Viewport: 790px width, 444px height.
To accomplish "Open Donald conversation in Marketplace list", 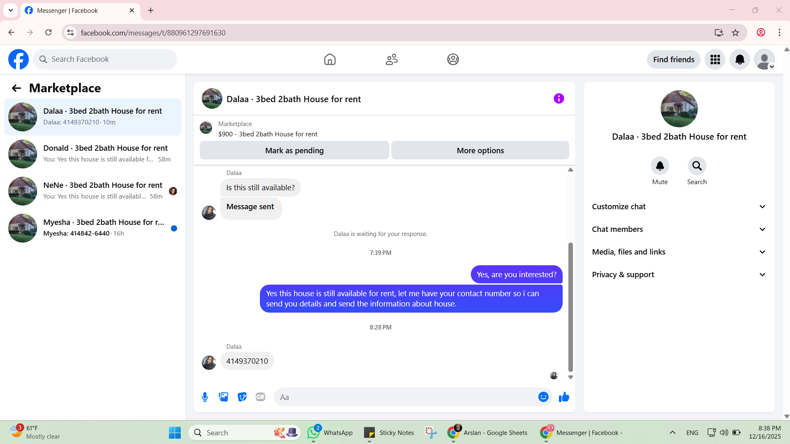I will tap(93, 154).
